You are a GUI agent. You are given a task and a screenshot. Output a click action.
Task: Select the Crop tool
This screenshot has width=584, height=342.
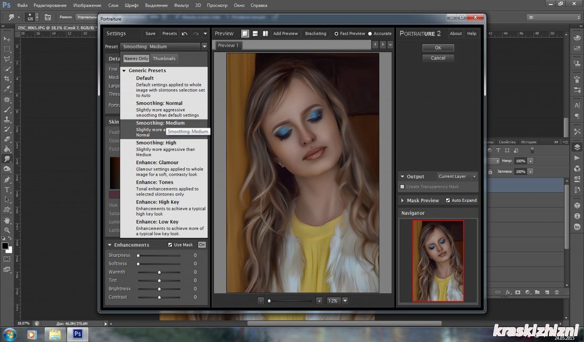(x=7, y=79)
